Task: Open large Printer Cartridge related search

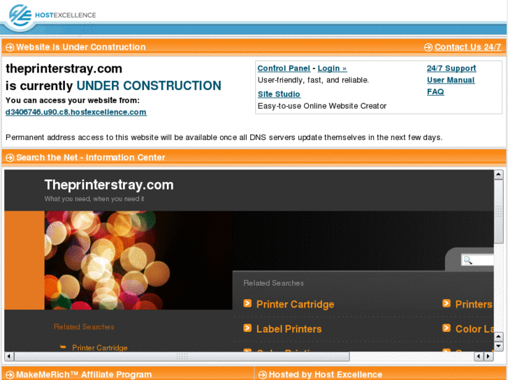Action: [x=295, y=304]
